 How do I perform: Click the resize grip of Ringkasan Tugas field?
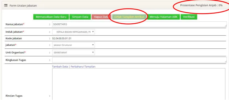(226, 62)
